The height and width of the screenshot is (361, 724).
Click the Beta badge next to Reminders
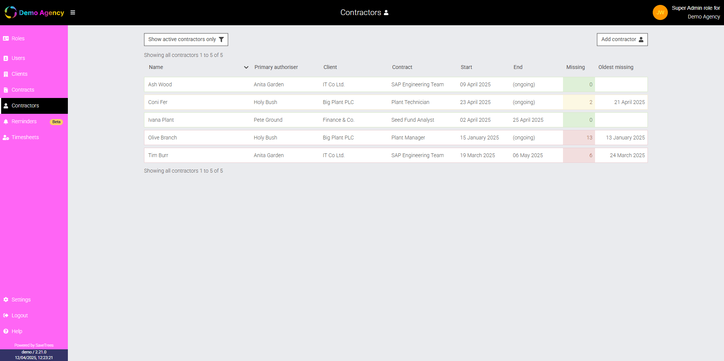pyautogui.click(x=56, y=122)
